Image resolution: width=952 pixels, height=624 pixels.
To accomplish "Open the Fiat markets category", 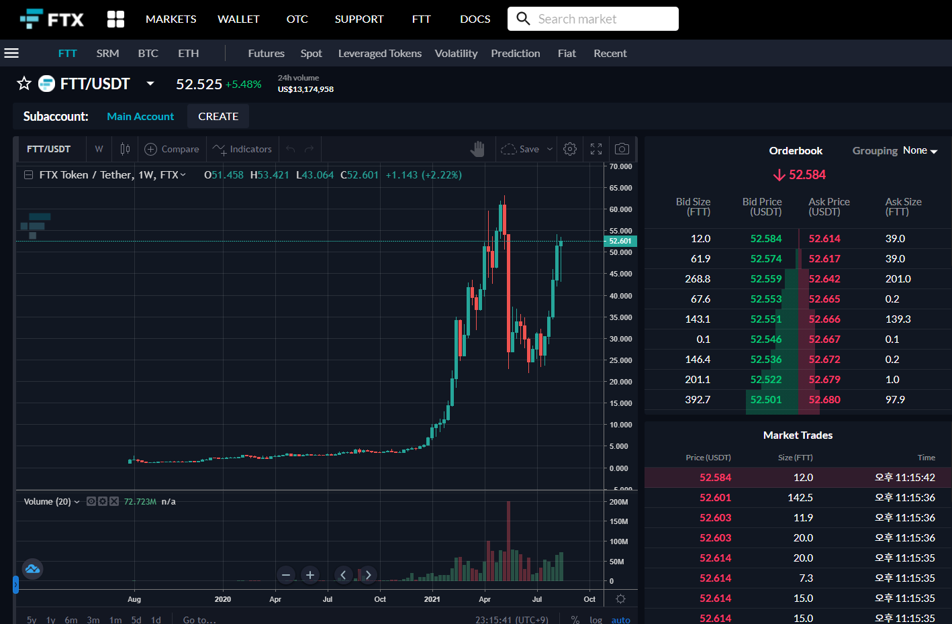I will [567, 53].
